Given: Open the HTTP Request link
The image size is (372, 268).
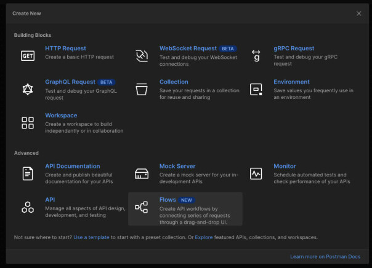Looking at the screenshot, I should point(65,49).
